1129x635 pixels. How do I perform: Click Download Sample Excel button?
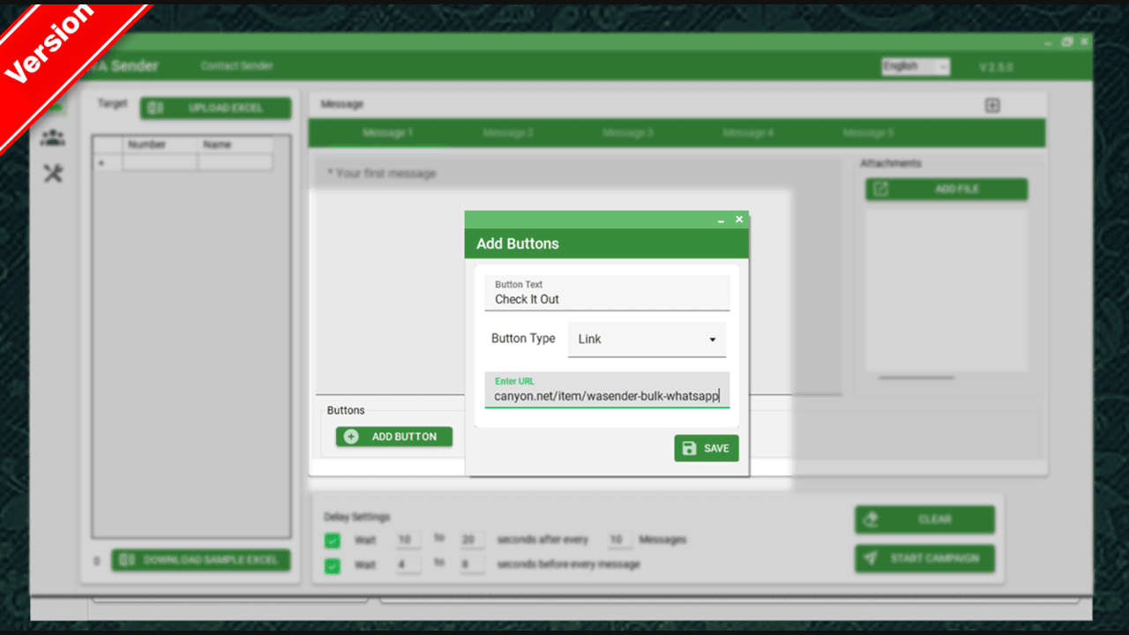(200, 560)
